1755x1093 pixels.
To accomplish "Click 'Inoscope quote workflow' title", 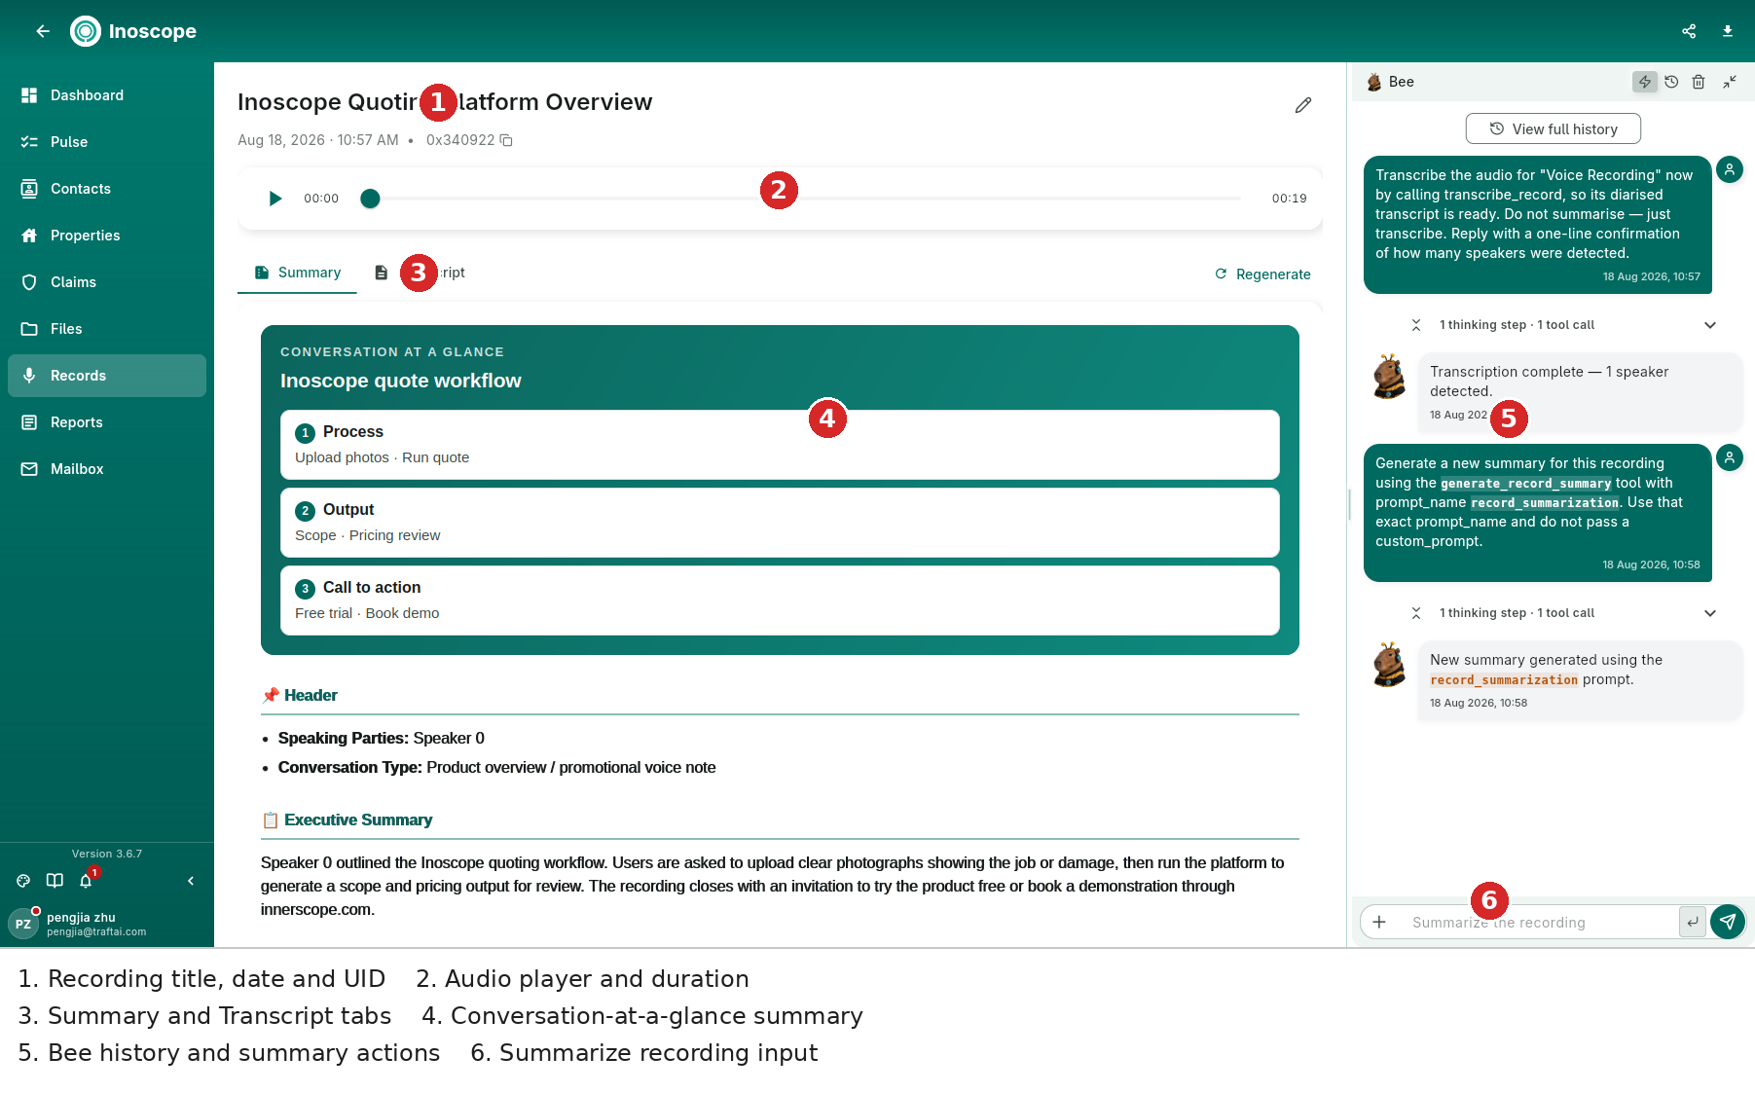I will click(401, 381).
